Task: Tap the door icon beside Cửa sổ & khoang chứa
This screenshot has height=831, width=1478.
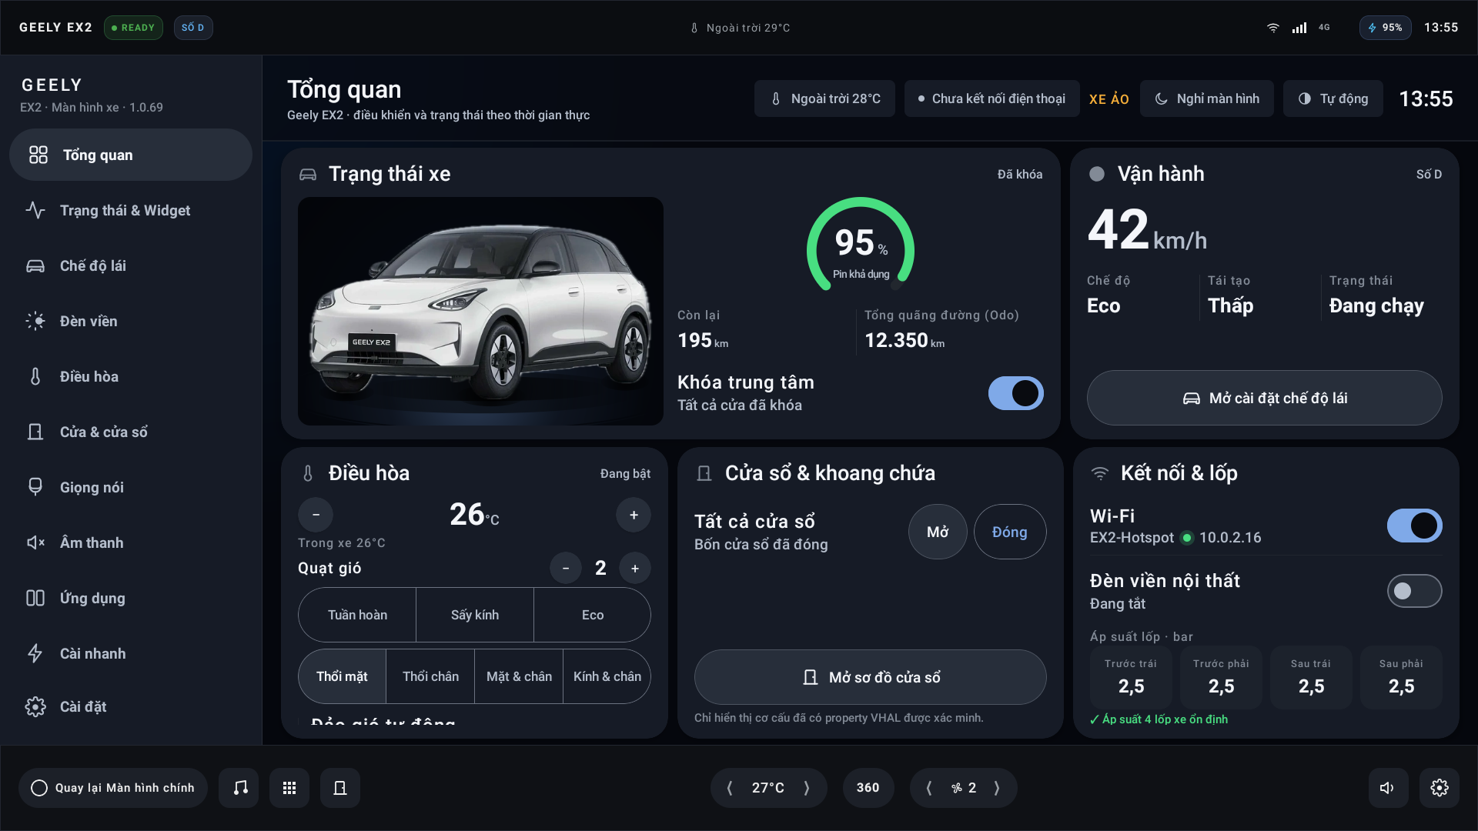Action: [x=704, y=473]
